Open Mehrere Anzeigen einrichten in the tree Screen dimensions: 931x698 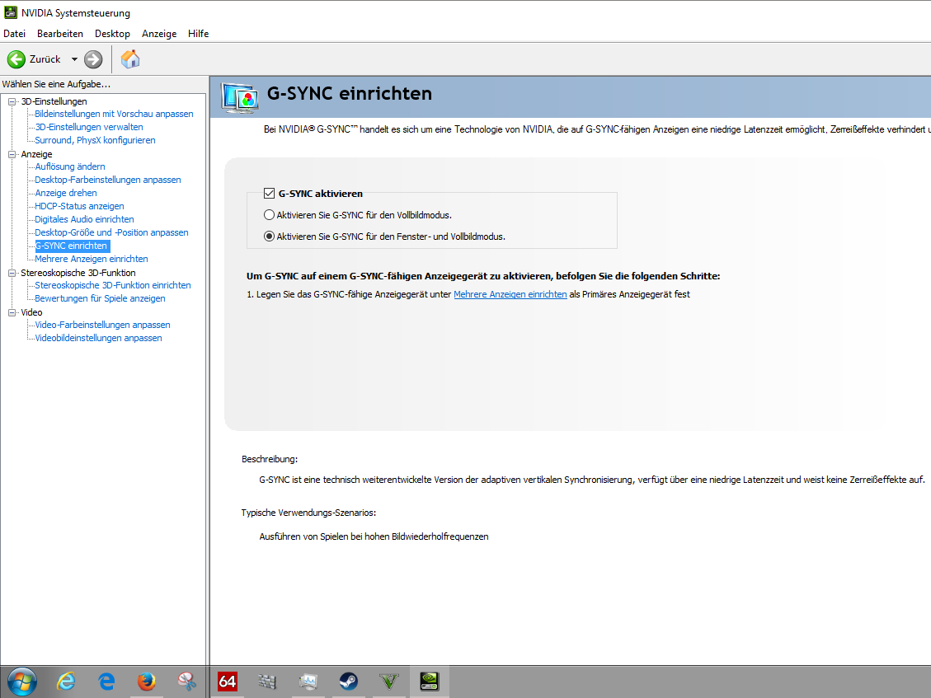coord(92,259)
